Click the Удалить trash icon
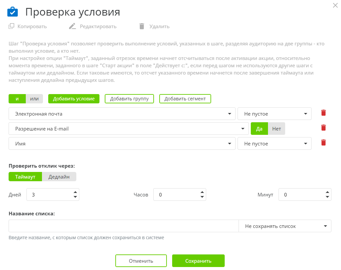Viewport: 341px width, 270px height. point(142,26)
